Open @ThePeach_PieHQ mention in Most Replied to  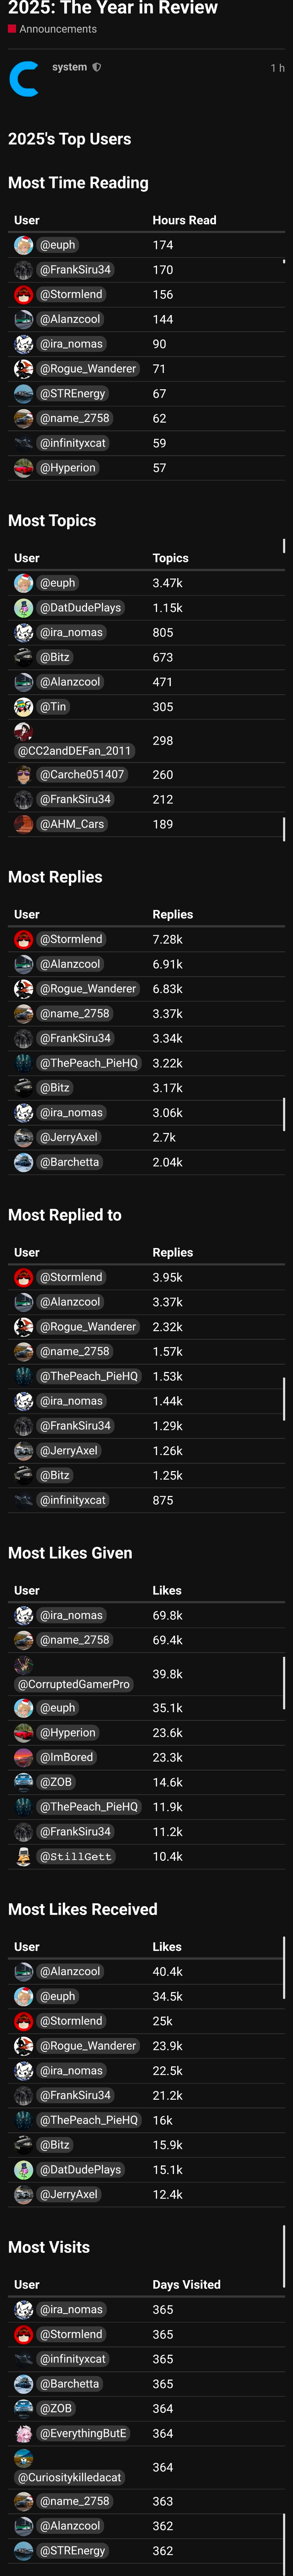tap(88, 1376)
